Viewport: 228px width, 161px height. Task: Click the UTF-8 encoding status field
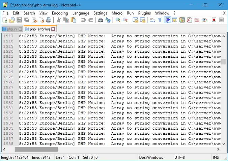tap(192, 157)
